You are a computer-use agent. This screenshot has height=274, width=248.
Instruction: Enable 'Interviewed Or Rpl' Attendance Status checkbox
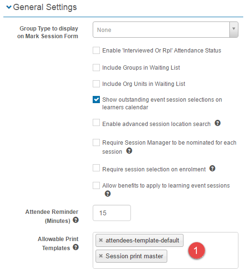tap(96, 50)
